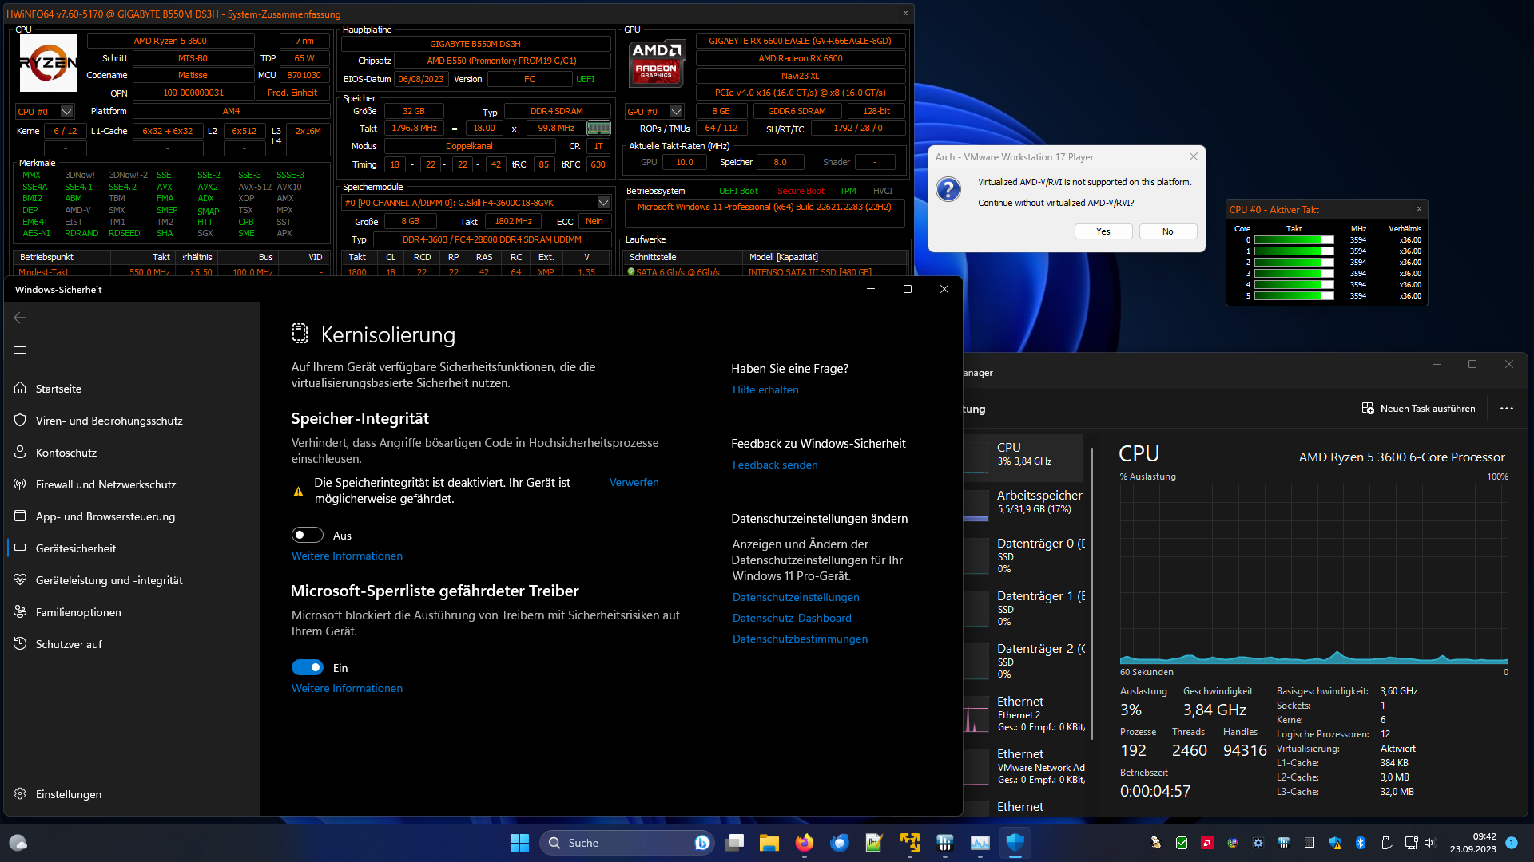The width and height of the screenshot is (1534, 862).
Task: Open Einstellungen in Windows-Sicherheit
Action: [x=132, y=794]
